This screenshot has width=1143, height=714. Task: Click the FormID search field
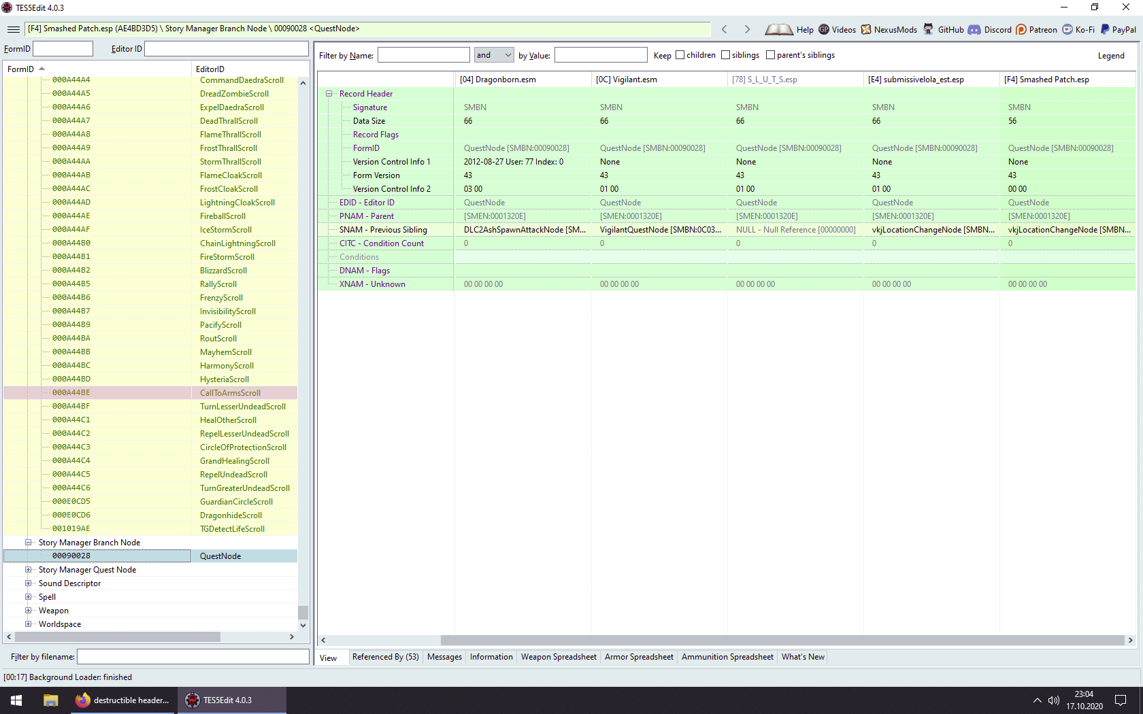(x=63, y=49)
